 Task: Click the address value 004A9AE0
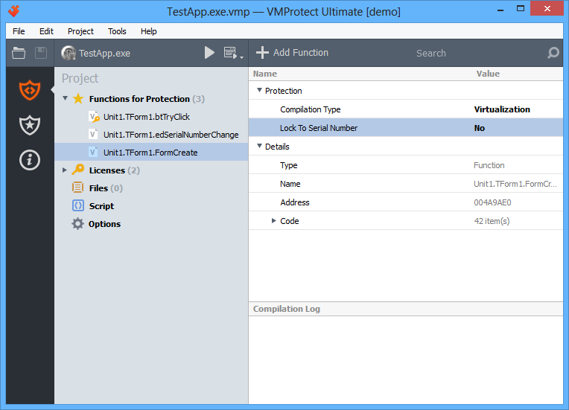492,202
